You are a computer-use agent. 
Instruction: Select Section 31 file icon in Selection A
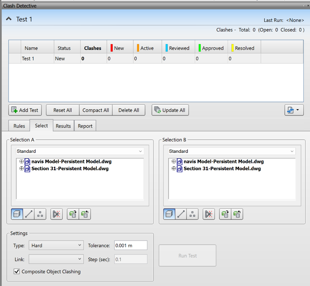[27, 169]
